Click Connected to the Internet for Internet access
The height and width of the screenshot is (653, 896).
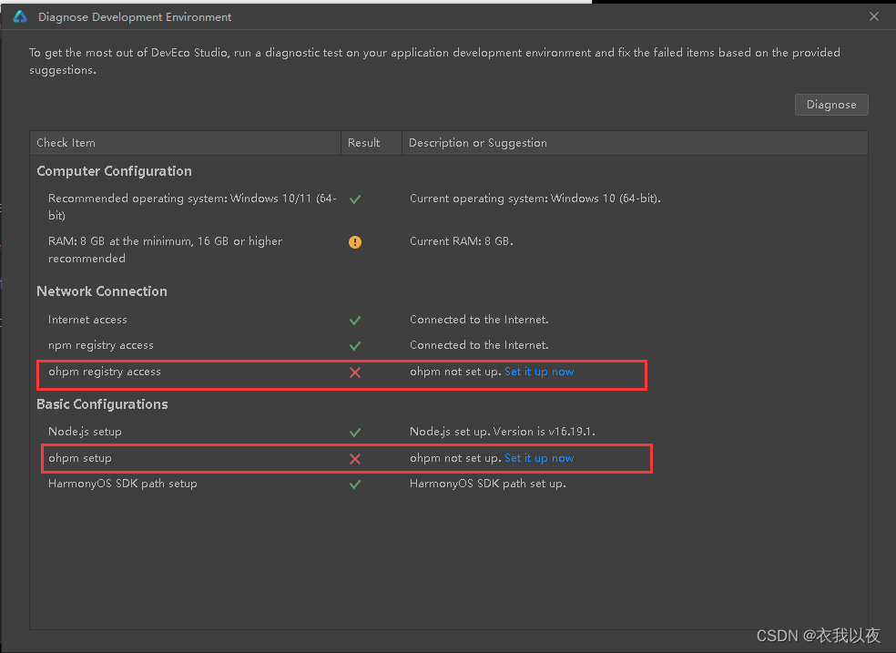479,320
